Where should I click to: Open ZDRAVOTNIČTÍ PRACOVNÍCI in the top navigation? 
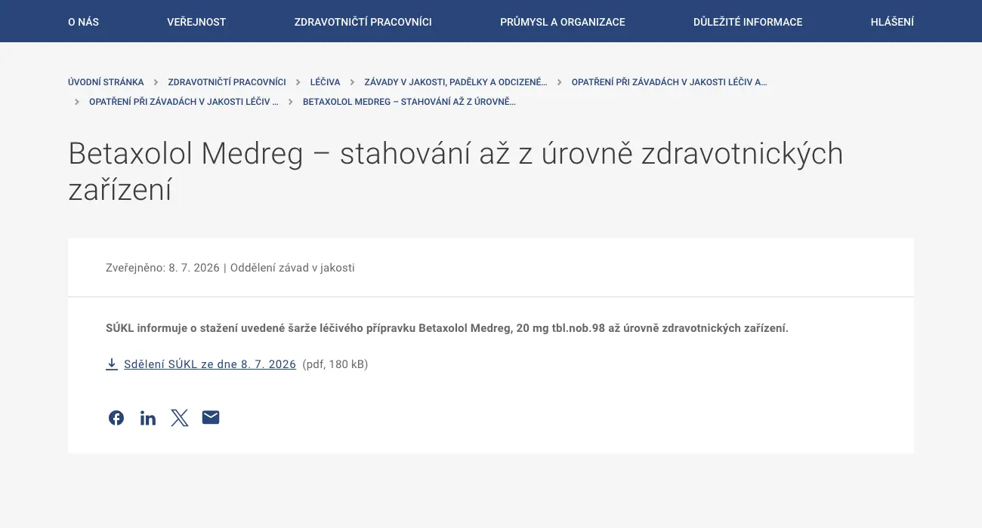pyautogui.click(x=363, y=22)
